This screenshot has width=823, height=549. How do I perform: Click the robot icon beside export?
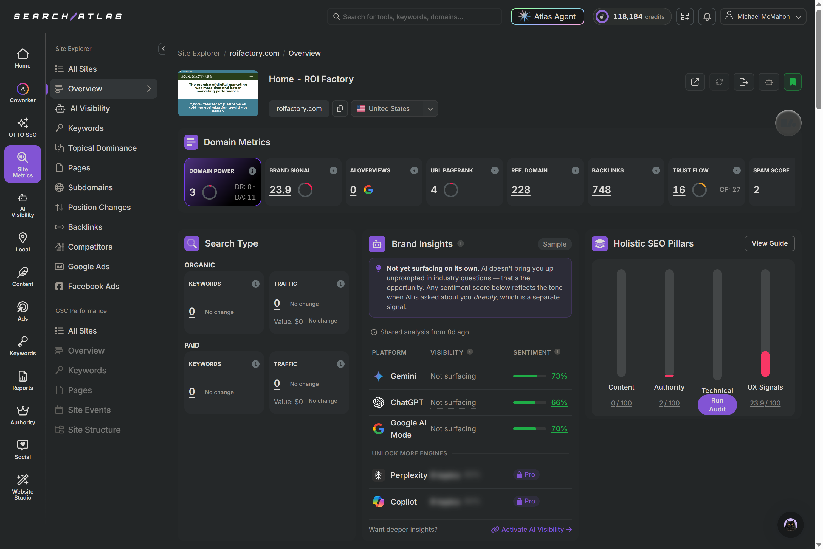[769, 82]
